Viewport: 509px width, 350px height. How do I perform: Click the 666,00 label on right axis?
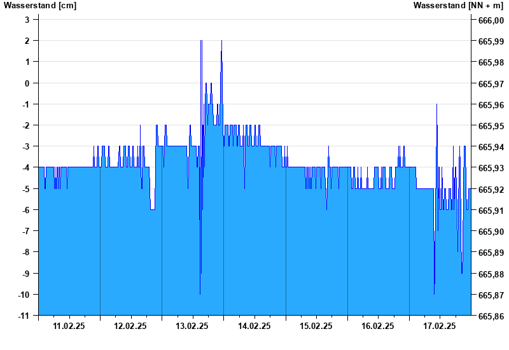click(491, 20)
